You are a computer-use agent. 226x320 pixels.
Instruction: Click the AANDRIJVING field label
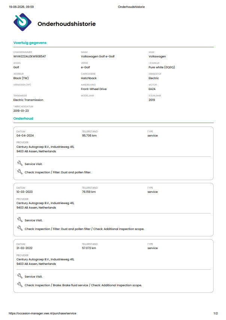click(88, 85)
